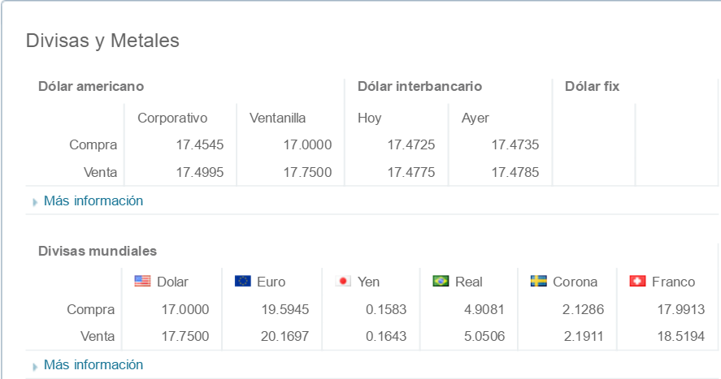The width and height of the screenshot is (721, 379).
Task: Click the Franco currency column label
Action: point(673,282)
